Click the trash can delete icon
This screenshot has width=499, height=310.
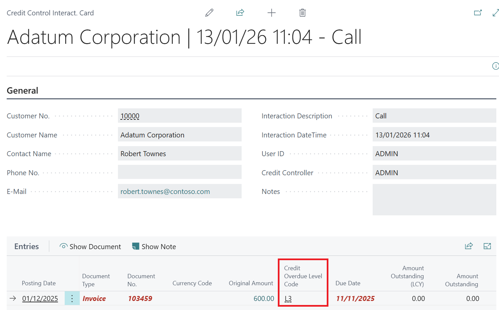coord(302,13)
